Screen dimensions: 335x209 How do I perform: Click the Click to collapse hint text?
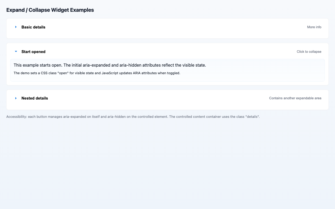[309, 51]
